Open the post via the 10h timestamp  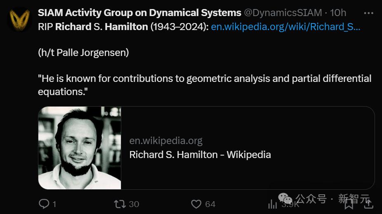tap(338, 12)
